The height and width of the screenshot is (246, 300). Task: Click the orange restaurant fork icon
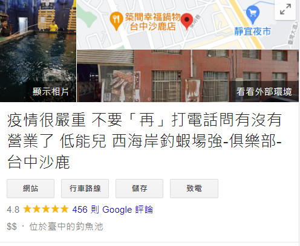coord(116,21)
